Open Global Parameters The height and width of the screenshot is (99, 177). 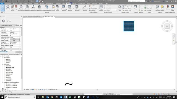(x=39, y=8)
